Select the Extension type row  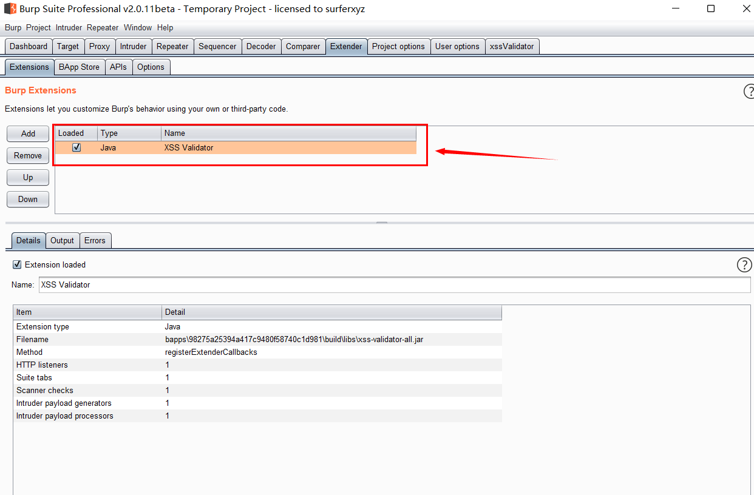click(257, 327)
